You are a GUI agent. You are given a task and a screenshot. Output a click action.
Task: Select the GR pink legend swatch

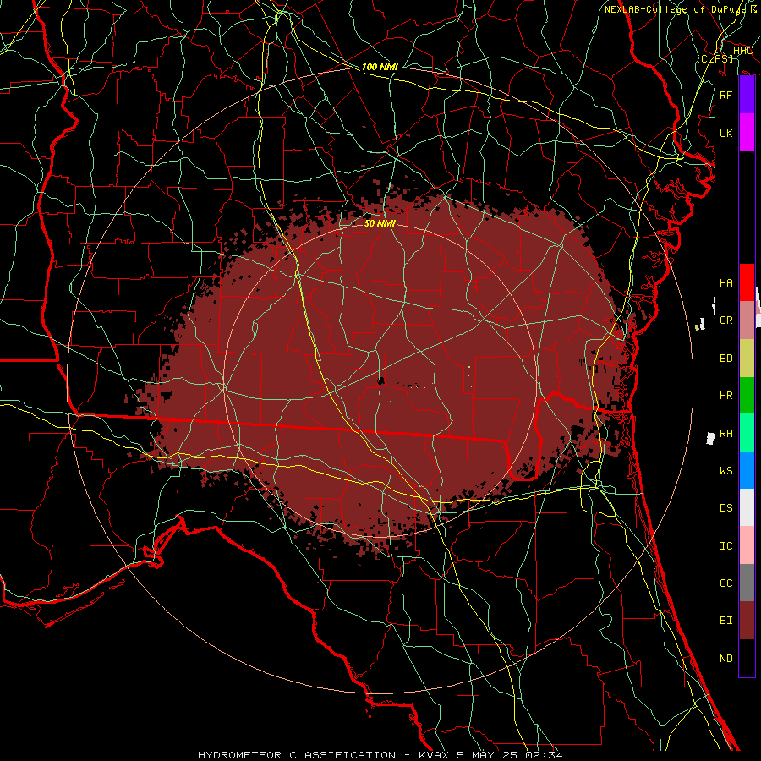(747, 320)
